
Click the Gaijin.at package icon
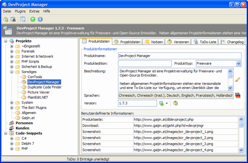(18, 118)
